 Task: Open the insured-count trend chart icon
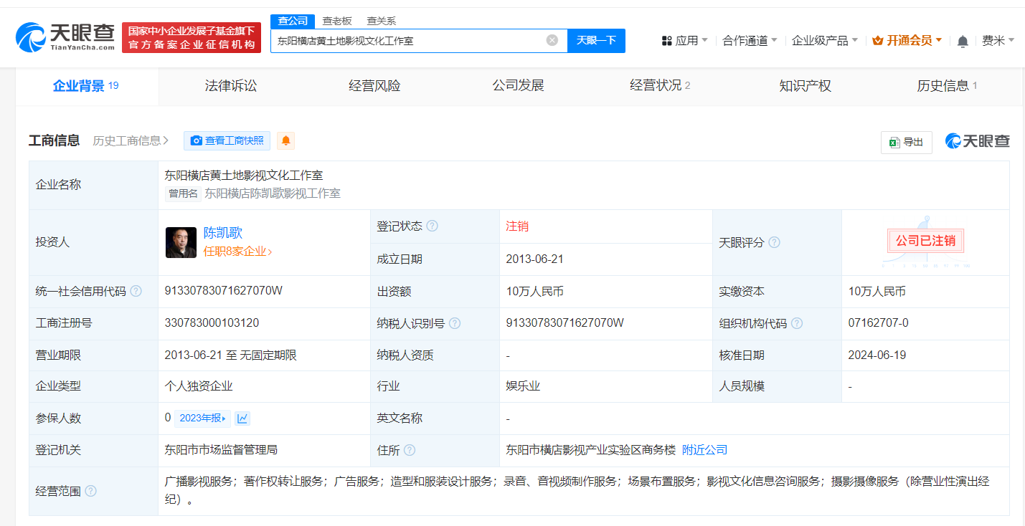point(242,418)
